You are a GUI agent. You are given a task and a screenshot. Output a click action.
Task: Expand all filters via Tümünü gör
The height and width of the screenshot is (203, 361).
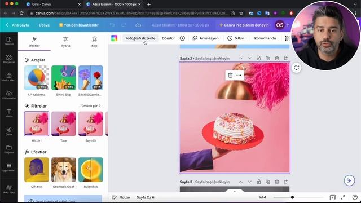point(90,106)
